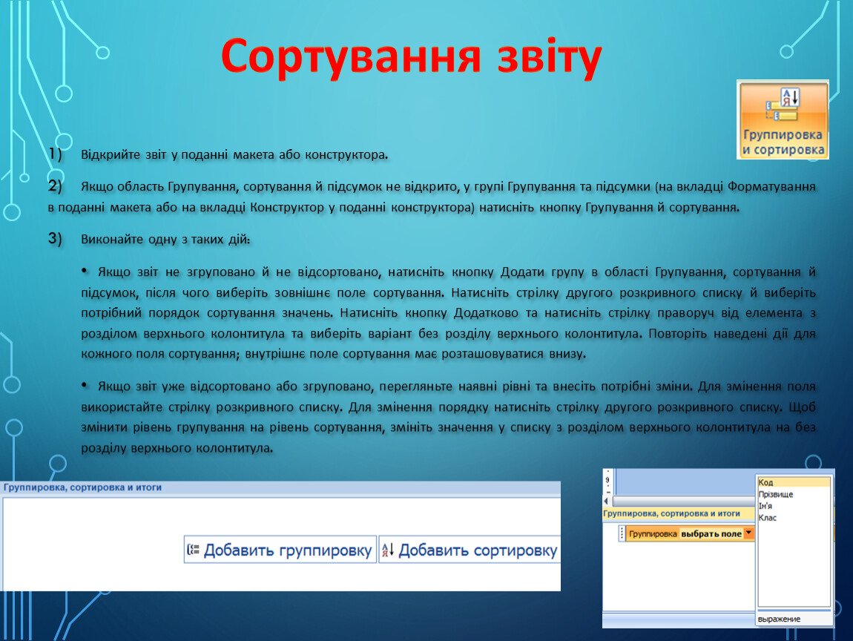
Task: Click the Добавить сортировку button
Action: (x=470, y=550)
